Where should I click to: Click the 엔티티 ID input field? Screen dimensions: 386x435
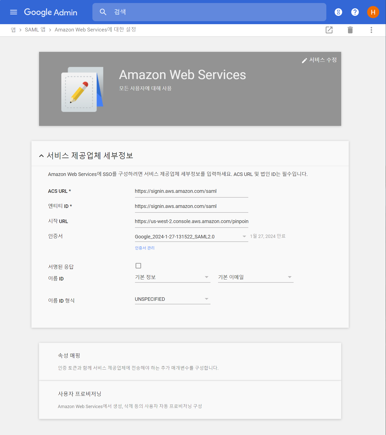[191, 206]
